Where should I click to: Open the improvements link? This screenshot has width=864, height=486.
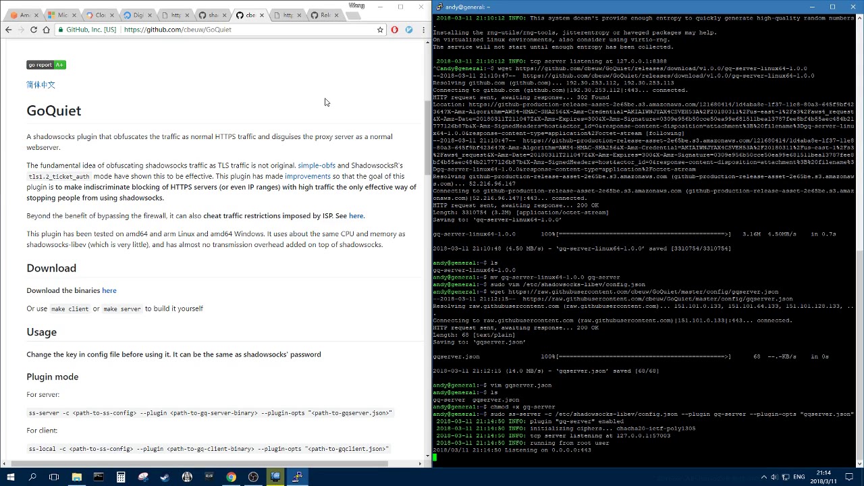click(x=308, y=176)
